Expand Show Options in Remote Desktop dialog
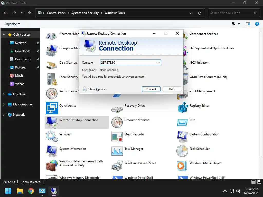 94,89
